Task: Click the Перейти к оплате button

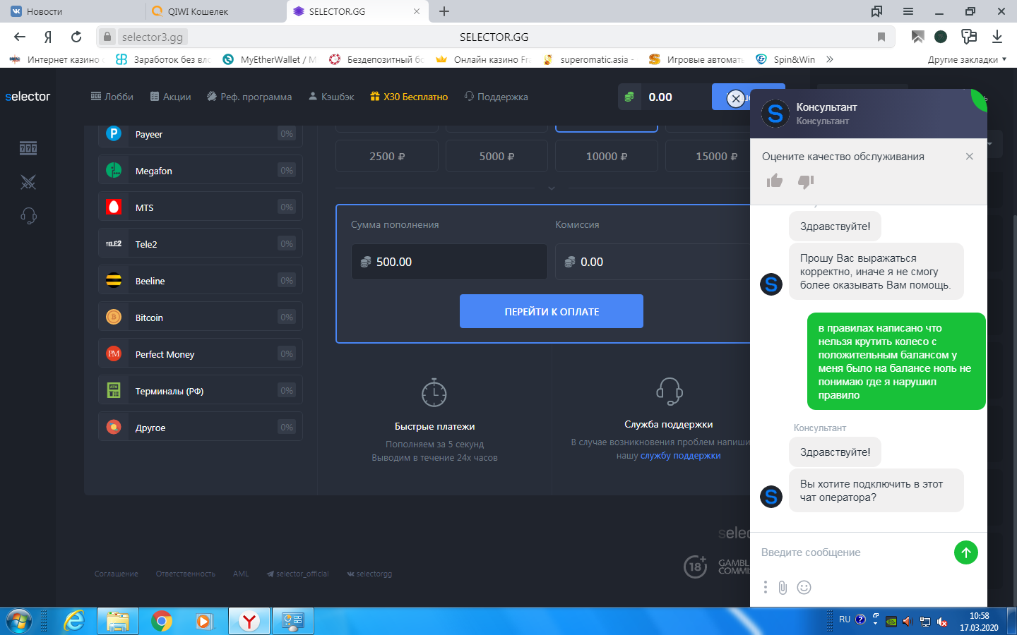Action: coord(552,311)
